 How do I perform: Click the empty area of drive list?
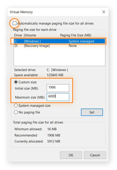60,57
